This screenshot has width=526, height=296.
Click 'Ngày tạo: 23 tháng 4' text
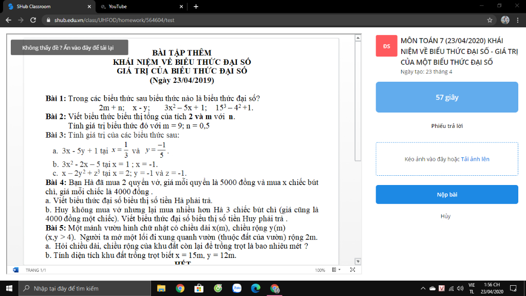426,71
